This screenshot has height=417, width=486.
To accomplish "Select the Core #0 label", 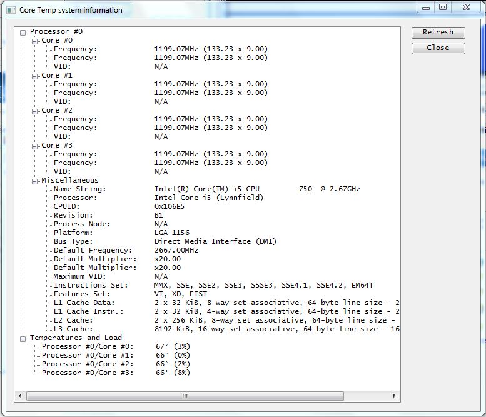I will (x=57, y=40).
